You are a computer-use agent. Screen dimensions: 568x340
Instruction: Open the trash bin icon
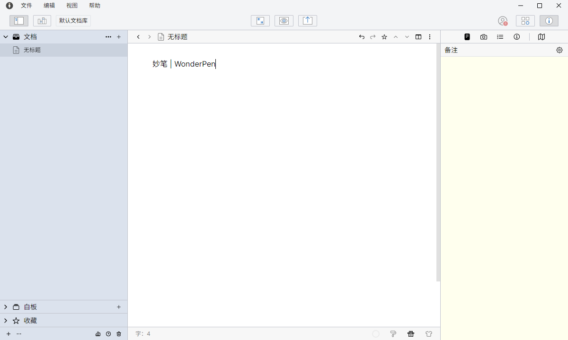(x=119, y=334)
